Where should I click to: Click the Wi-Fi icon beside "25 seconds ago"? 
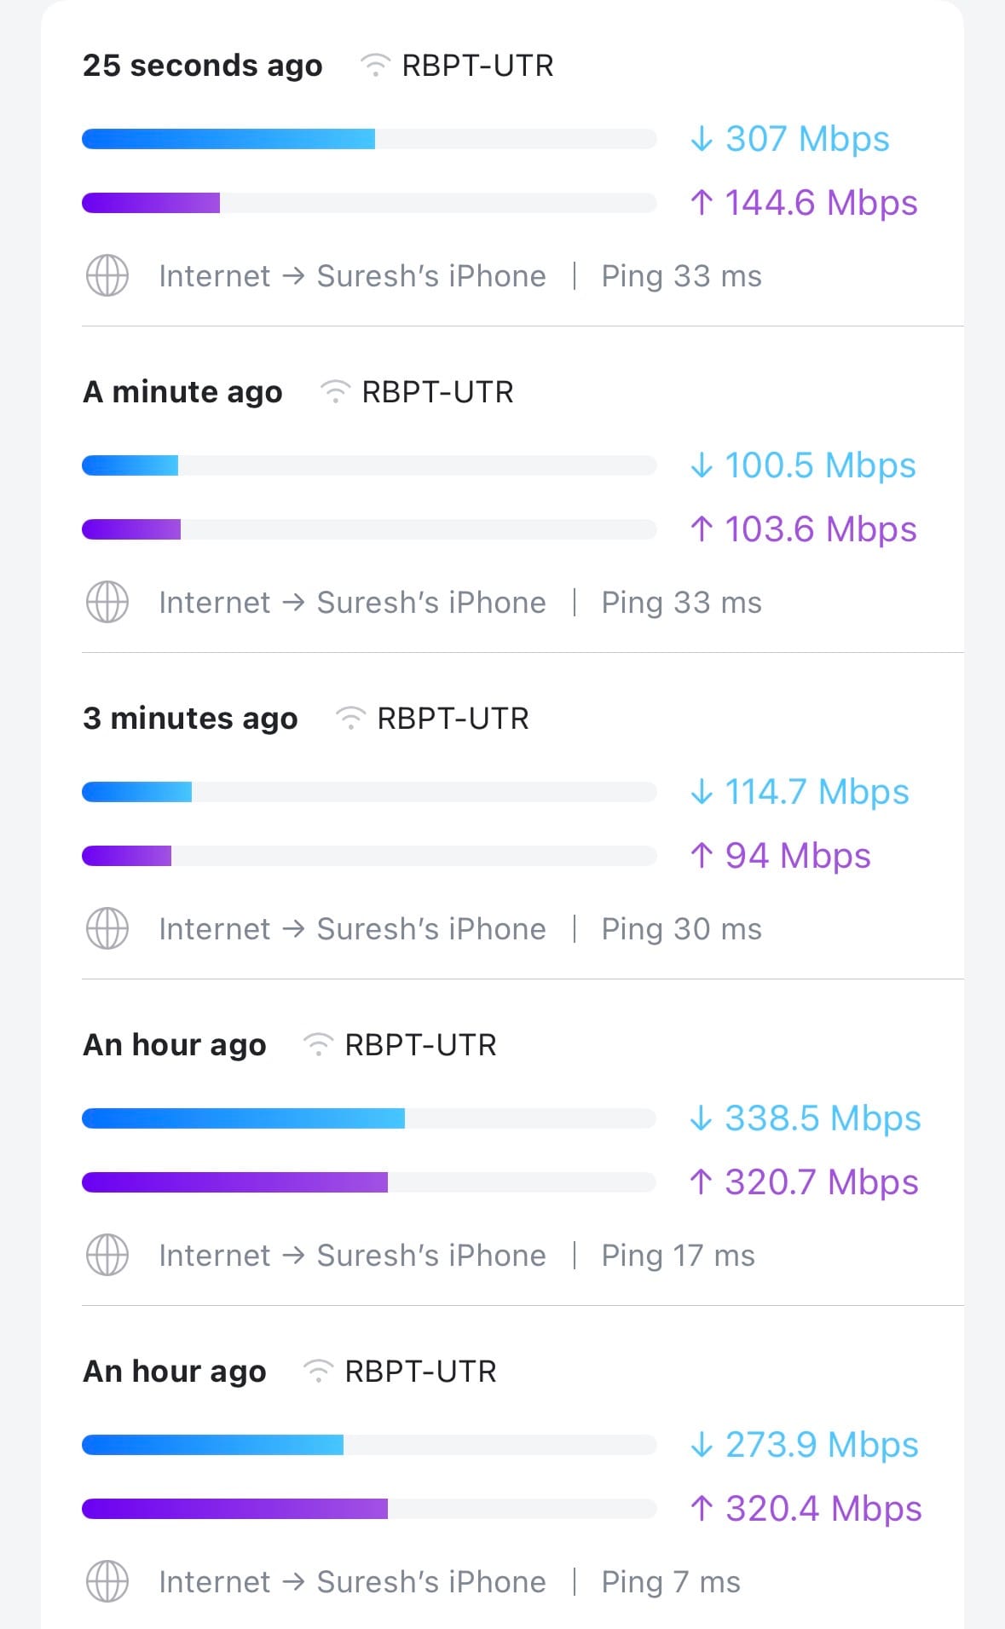click(x=375, y=65)
